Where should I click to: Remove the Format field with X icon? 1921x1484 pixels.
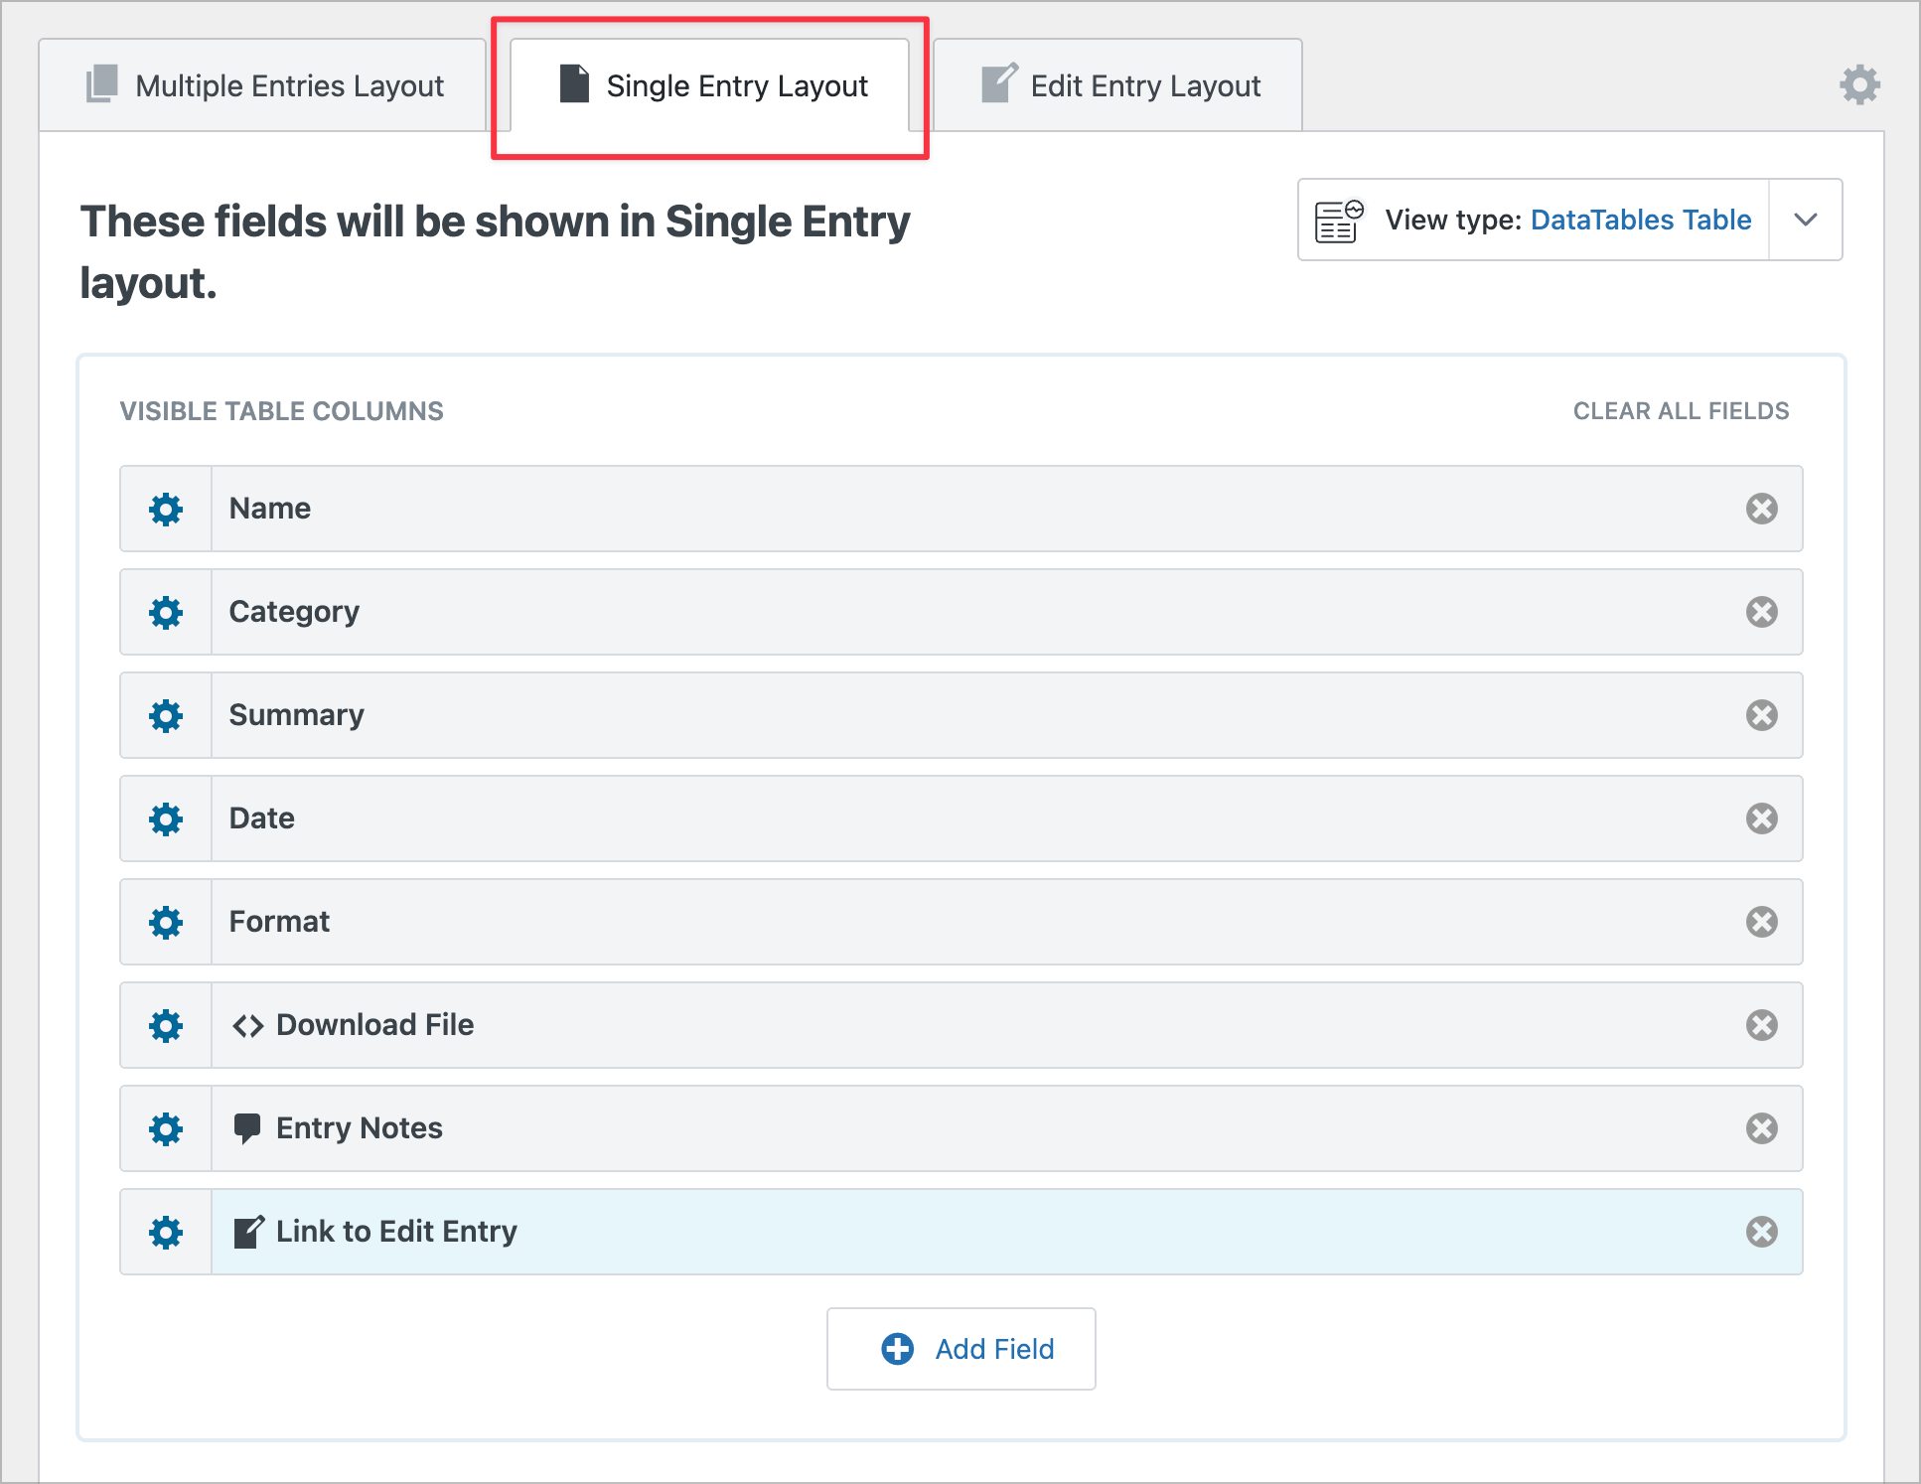(x=1761, y=922)
